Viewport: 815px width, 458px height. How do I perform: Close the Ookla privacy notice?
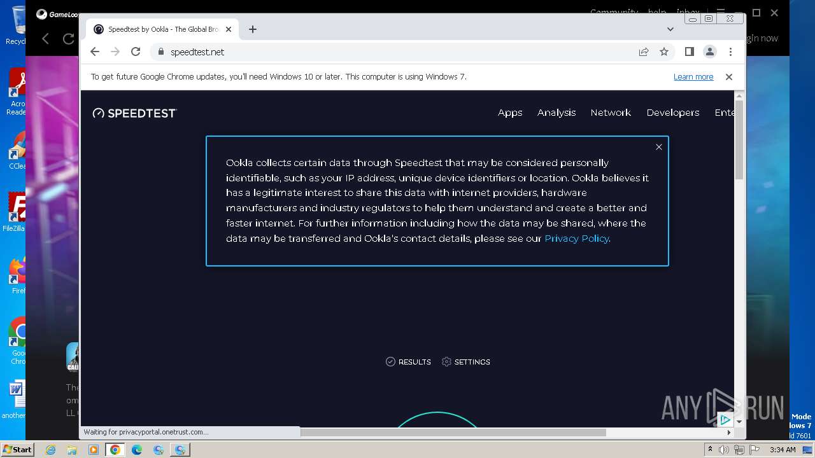point(659,147)
